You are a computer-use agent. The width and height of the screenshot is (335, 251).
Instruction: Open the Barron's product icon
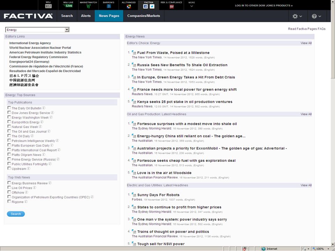pos(109,6)
